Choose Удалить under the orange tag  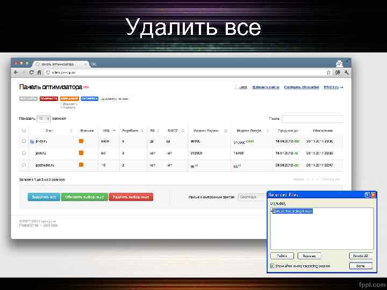click(69, 107)
